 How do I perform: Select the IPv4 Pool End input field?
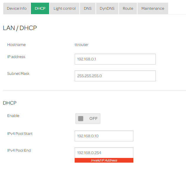104,153
